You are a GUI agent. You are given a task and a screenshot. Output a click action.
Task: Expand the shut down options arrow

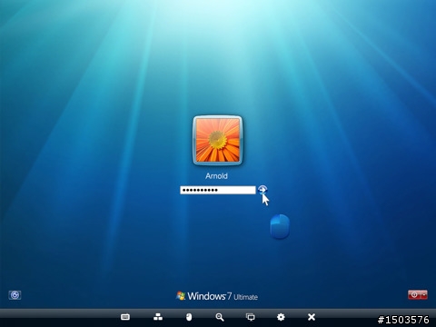coord(424,294)
